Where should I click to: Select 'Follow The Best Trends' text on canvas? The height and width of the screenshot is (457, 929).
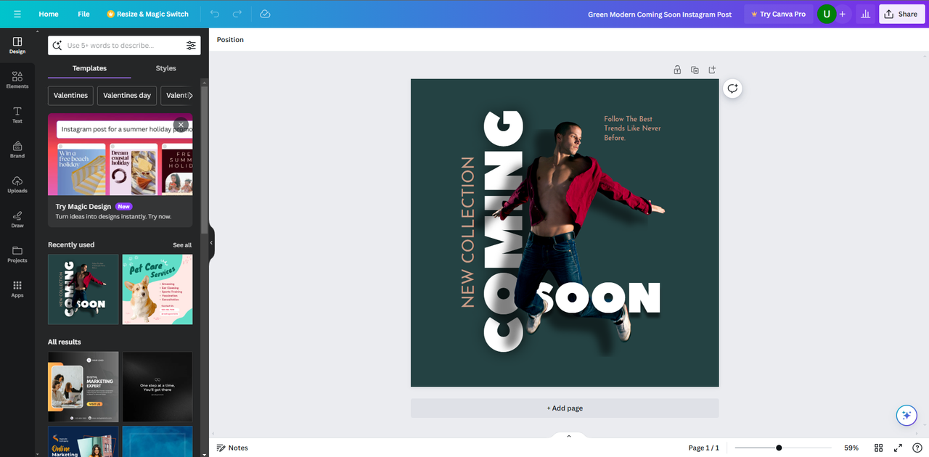pyautogui.click(x=632, y=128)
